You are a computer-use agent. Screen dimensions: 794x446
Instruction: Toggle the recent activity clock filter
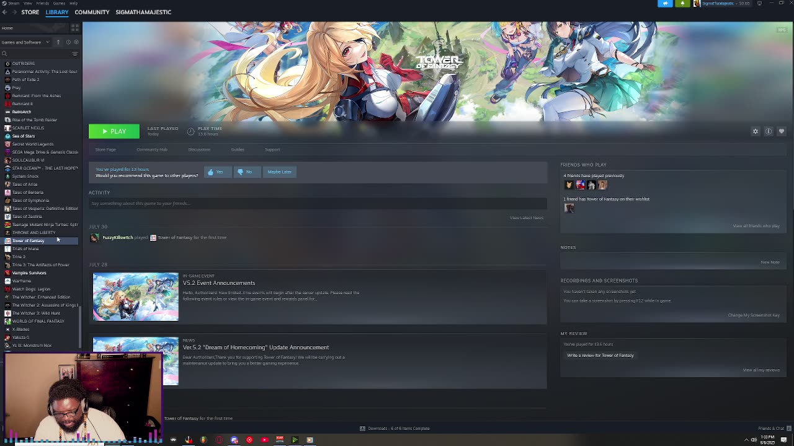[x=68, y=42]
